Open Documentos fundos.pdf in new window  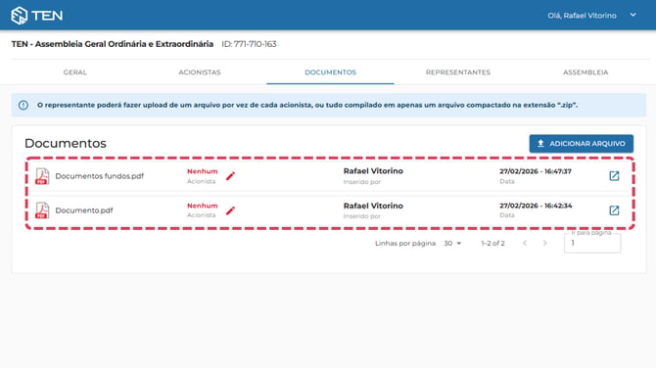point(614,176)
